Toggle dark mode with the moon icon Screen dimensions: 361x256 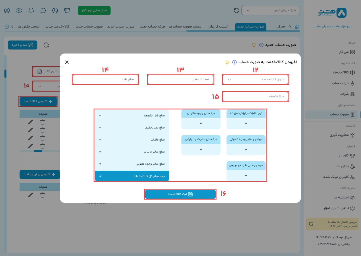[55, 10]
